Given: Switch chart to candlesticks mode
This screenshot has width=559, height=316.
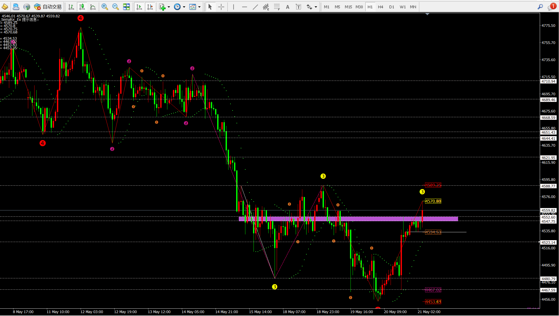Looking at the screenshot, I should click(82, 7).
